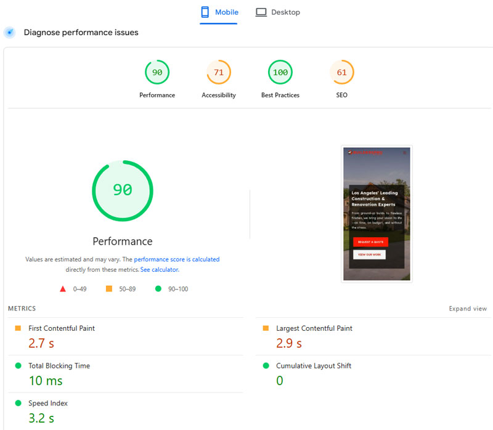Switch to the Desktop tab

[x=278, y=12]
